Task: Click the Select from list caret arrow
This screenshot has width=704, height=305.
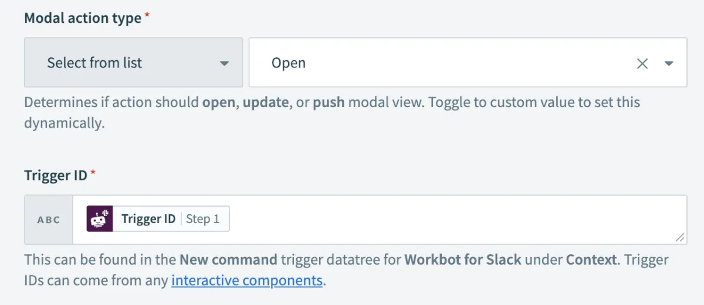Action: tap(224, 63)
